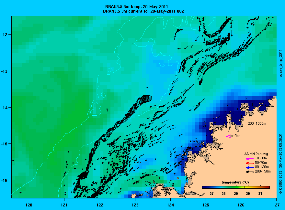Viewport: 285px width, 210px height.
Task: Click the '200-150m' depth label
Action: tap(263, 171)
